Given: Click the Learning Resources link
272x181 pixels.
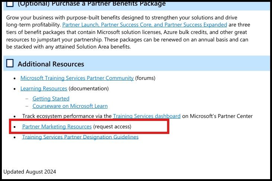Looking at the screenshot, I should coord(44,88).
